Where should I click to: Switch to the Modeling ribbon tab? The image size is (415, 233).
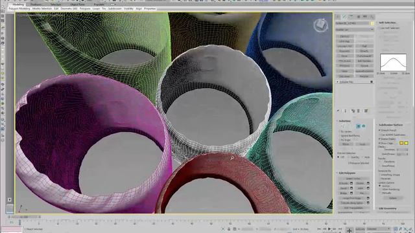[18, 5]
